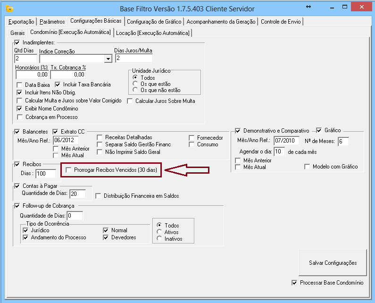Click the Recibos Dias input field
The width and height of the screenshot is (375, 303).
tap(45, 174)
